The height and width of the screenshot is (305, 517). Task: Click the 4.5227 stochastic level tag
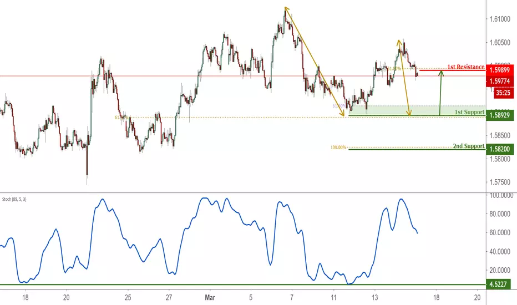tap(498, 284)
